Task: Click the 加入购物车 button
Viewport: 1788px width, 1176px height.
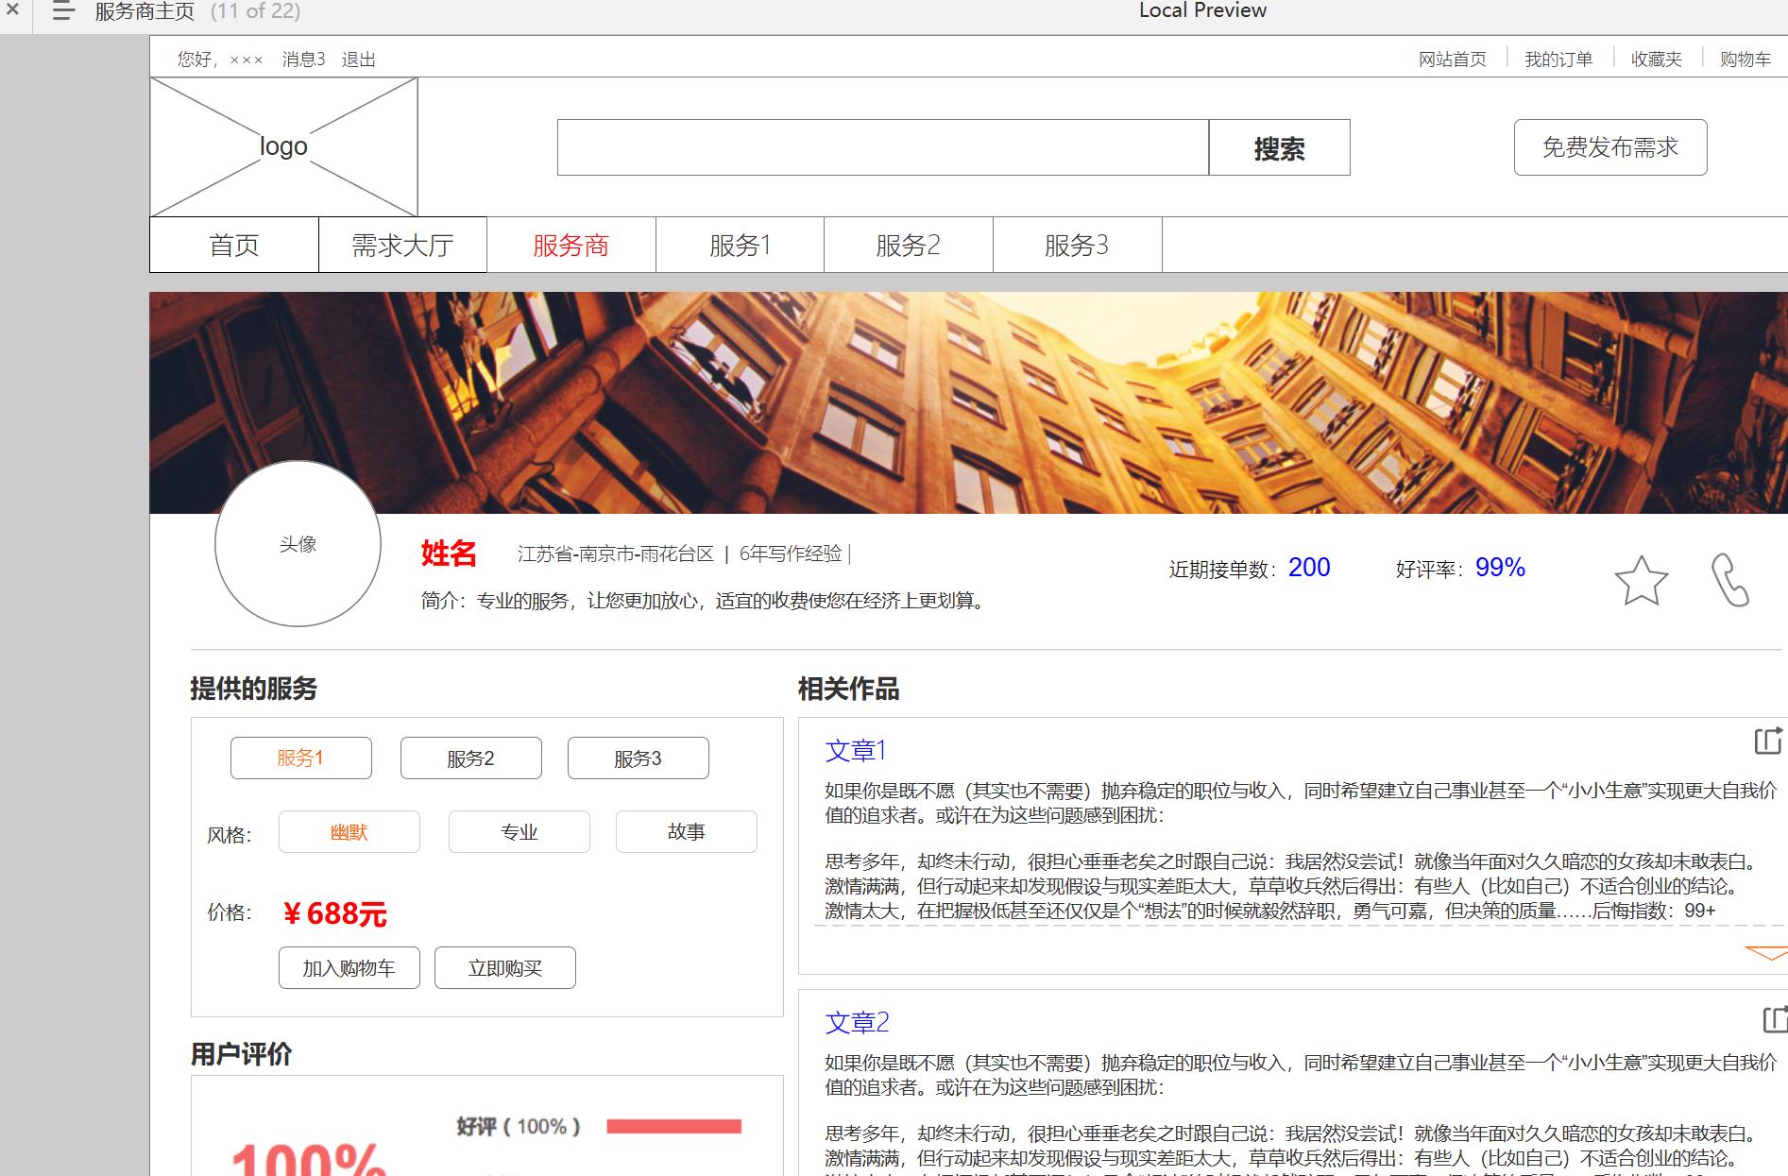Action: point(349,967)
